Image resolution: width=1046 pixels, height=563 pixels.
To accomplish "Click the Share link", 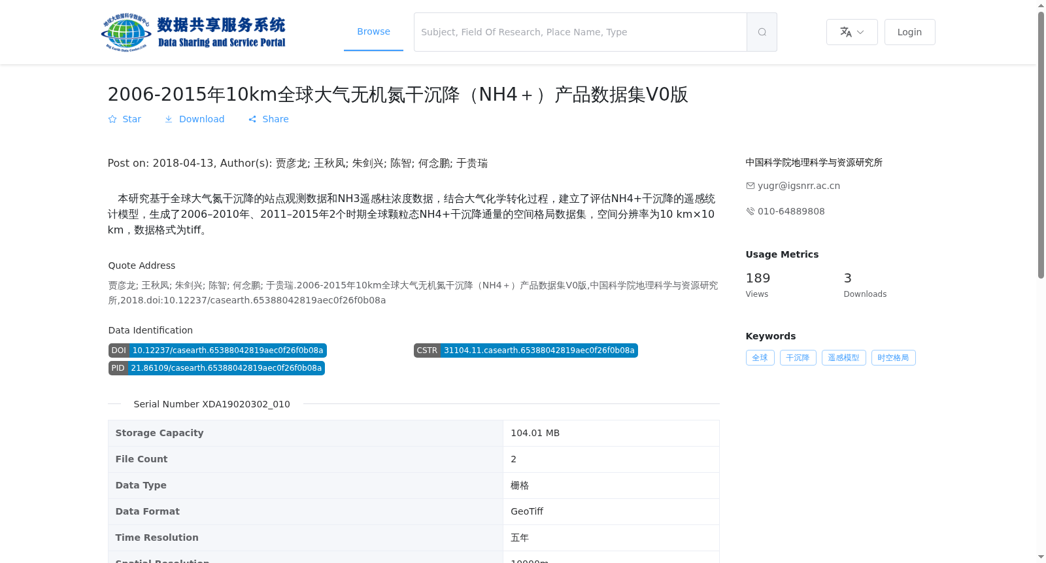I will (x=268, y=119).
